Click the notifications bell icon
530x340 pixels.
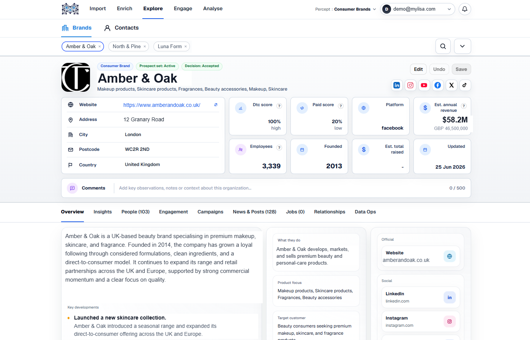465,9
